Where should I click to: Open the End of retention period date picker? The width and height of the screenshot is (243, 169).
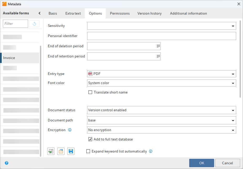click(x=158, y=56)
